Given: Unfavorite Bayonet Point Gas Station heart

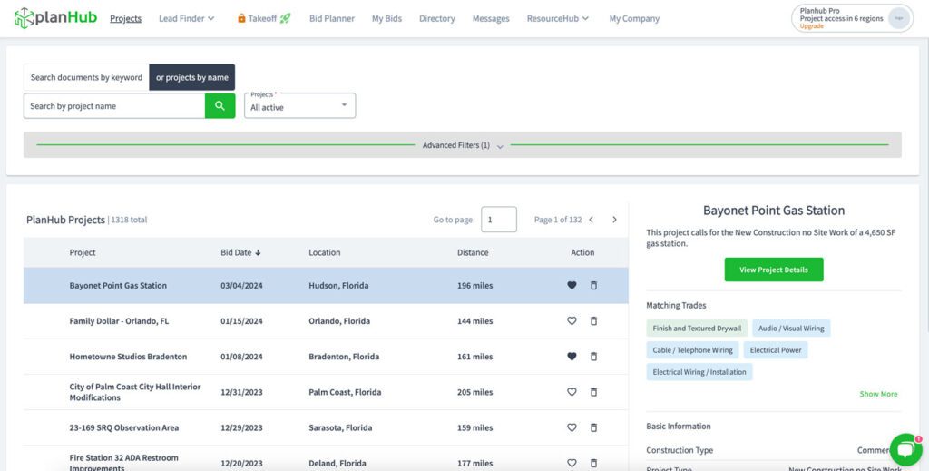Looking at the screenshot, I should pyautogui.click(x=572, y=286).
